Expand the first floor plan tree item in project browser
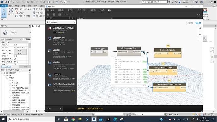This screenshot has height=122, width=217. [10, 80]
